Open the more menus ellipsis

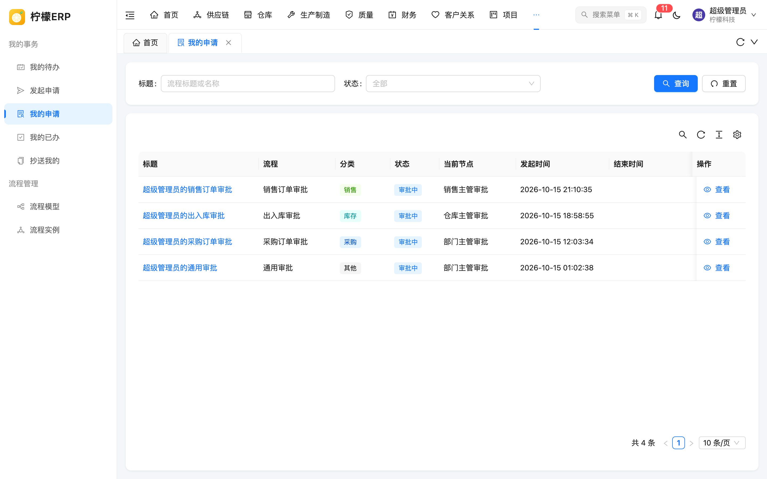coord(536,15)
